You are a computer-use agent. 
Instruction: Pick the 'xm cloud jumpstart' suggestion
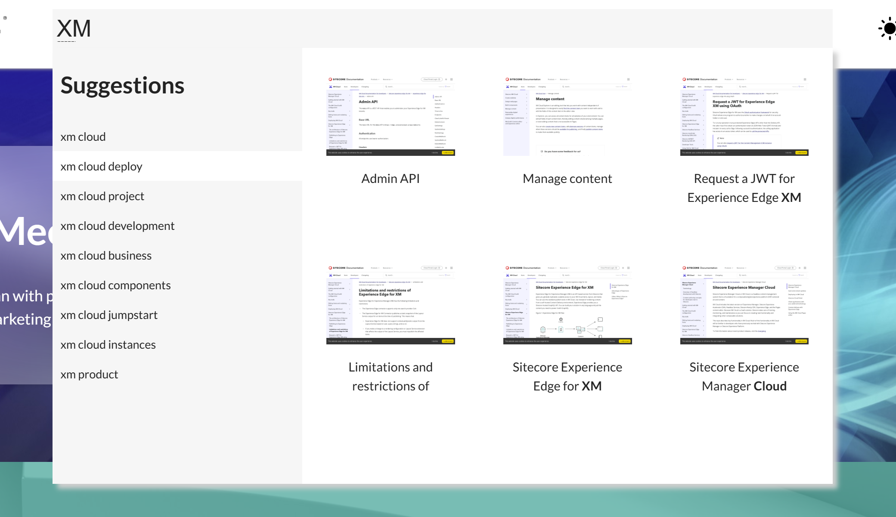pos(177,315)
